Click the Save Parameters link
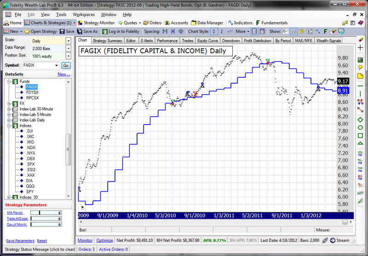368x256 pixels. (20, 240)
